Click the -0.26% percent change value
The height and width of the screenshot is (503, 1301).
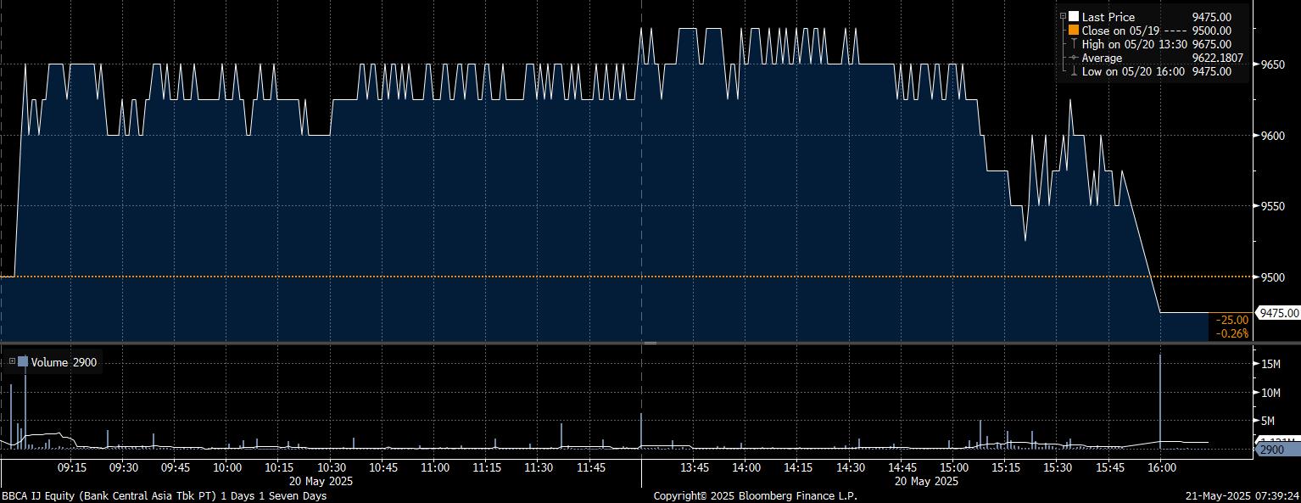pos(1232,333)
